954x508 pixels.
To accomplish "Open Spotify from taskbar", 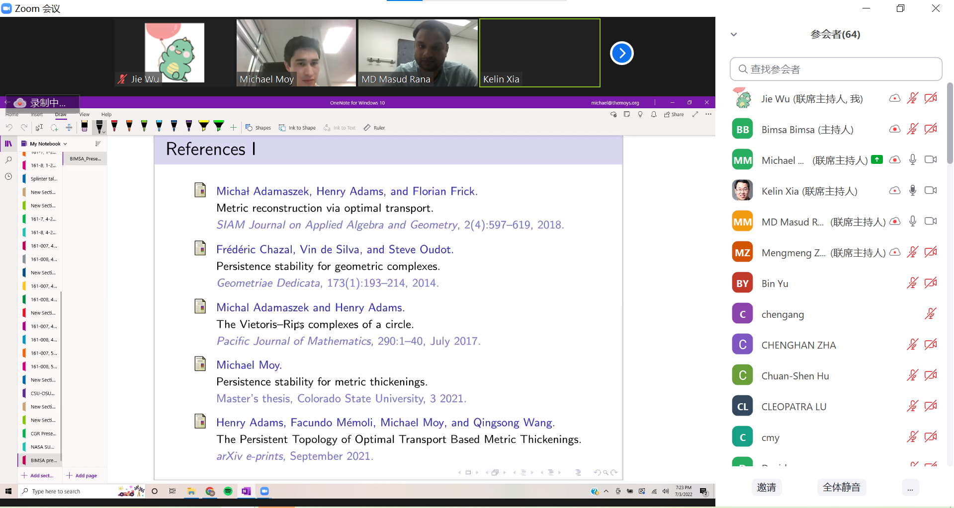I will 228,491.
